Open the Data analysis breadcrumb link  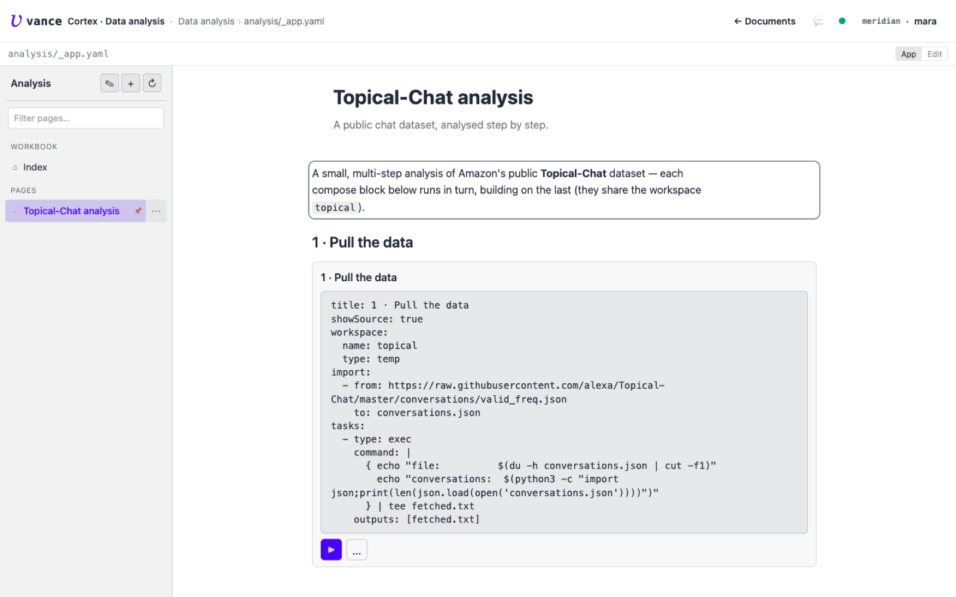tap(206, 21)
